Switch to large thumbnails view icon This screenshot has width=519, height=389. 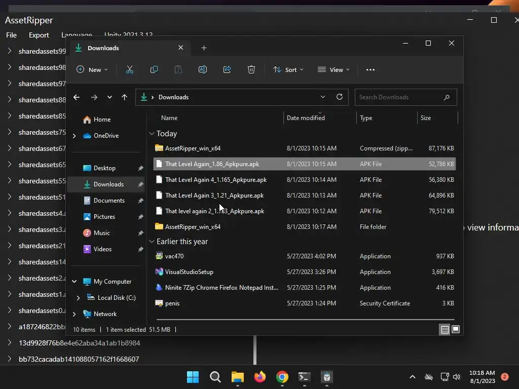tap(456, 329)
